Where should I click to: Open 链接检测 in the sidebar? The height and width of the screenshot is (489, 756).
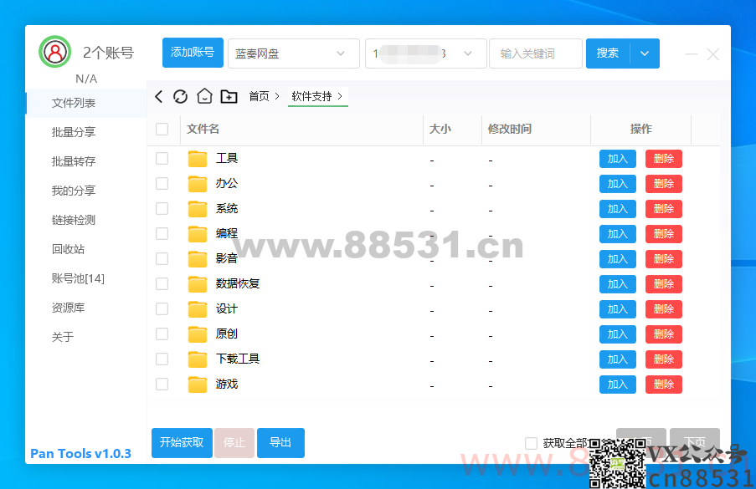pyautogui.click(x=74, y=221)
